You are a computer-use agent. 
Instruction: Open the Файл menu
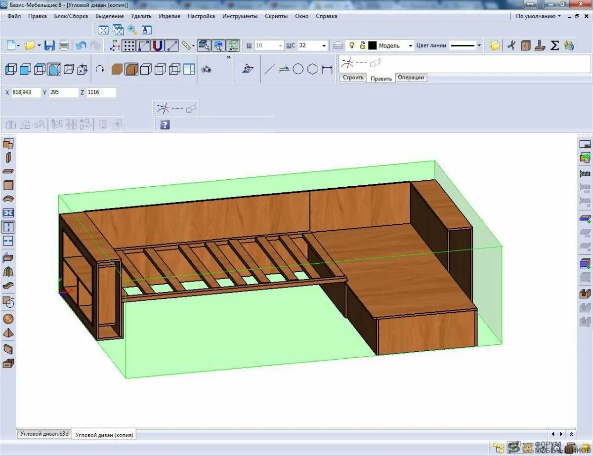click(14, 16)
